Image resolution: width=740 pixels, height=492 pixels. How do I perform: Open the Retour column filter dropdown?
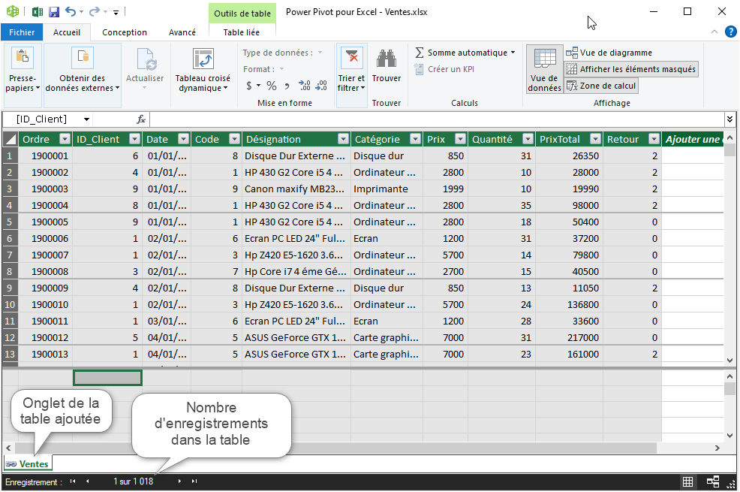(654, 139)
